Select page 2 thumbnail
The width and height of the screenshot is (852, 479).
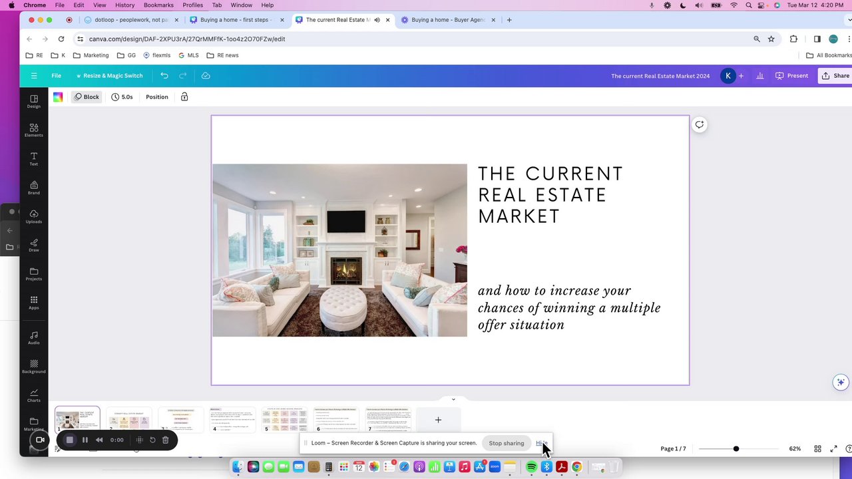click(x=129, y=420)
